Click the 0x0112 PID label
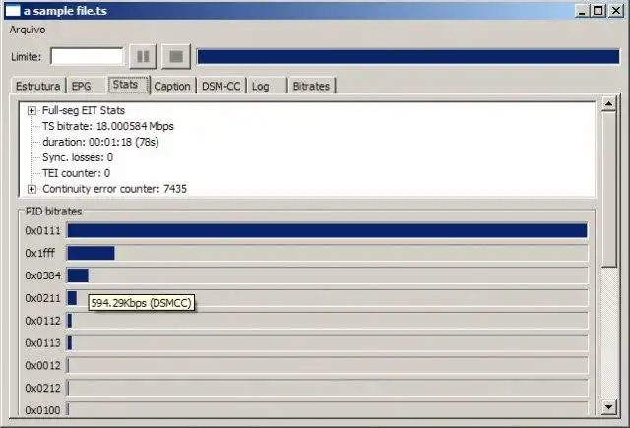 (43, 321)
